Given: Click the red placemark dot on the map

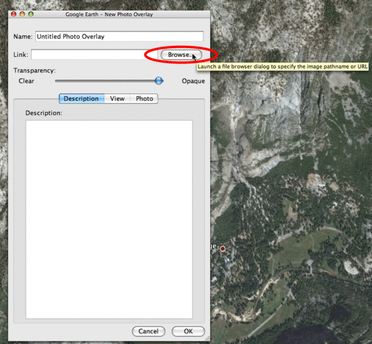Looking at the screenshot, I should (223, 249).
